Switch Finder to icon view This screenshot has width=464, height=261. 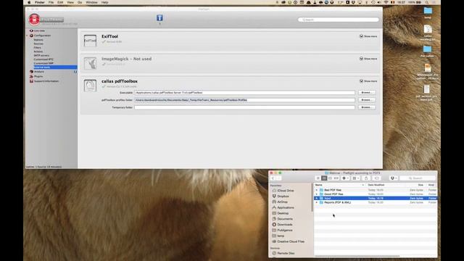pos(318,178)
